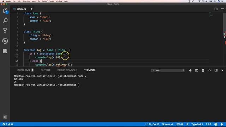Switch to the Debug Console tab

point(67,70)
